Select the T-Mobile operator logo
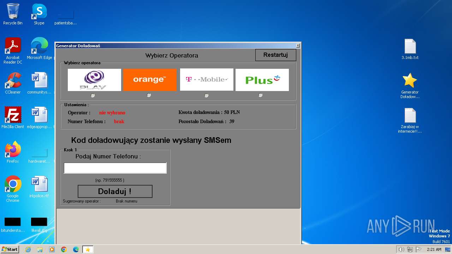The height and width of the screenshot is (254, 452). tap(207, 80)
